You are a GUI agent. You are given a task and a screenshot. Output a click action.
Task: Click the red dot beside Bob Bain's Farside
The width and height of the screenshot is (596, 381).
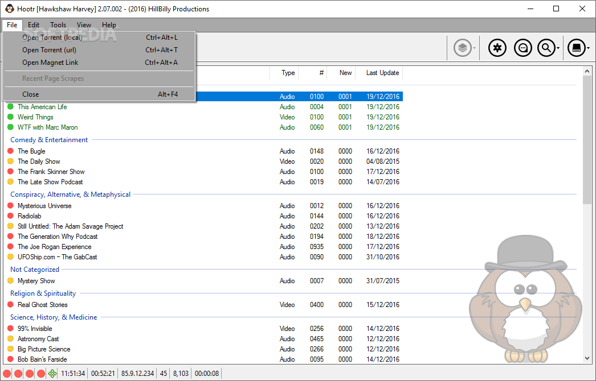click(10, 359)
